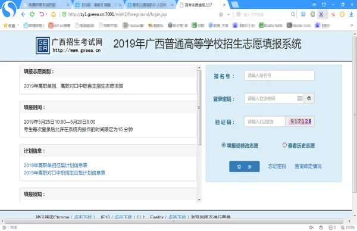Click the blue book reading-mode toolbar icon

click(303, 14)
